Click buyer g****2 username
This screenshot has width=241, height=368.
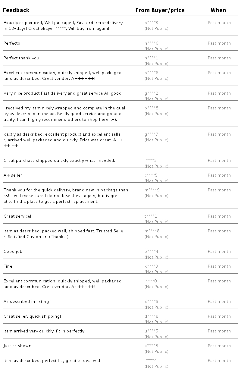[x=151, y=93]
